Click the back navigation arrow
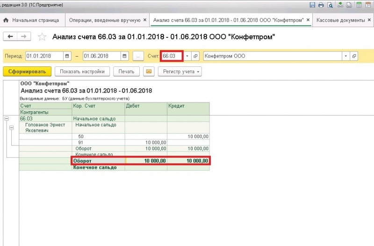374x246 pixels. (x=10, y=36)
